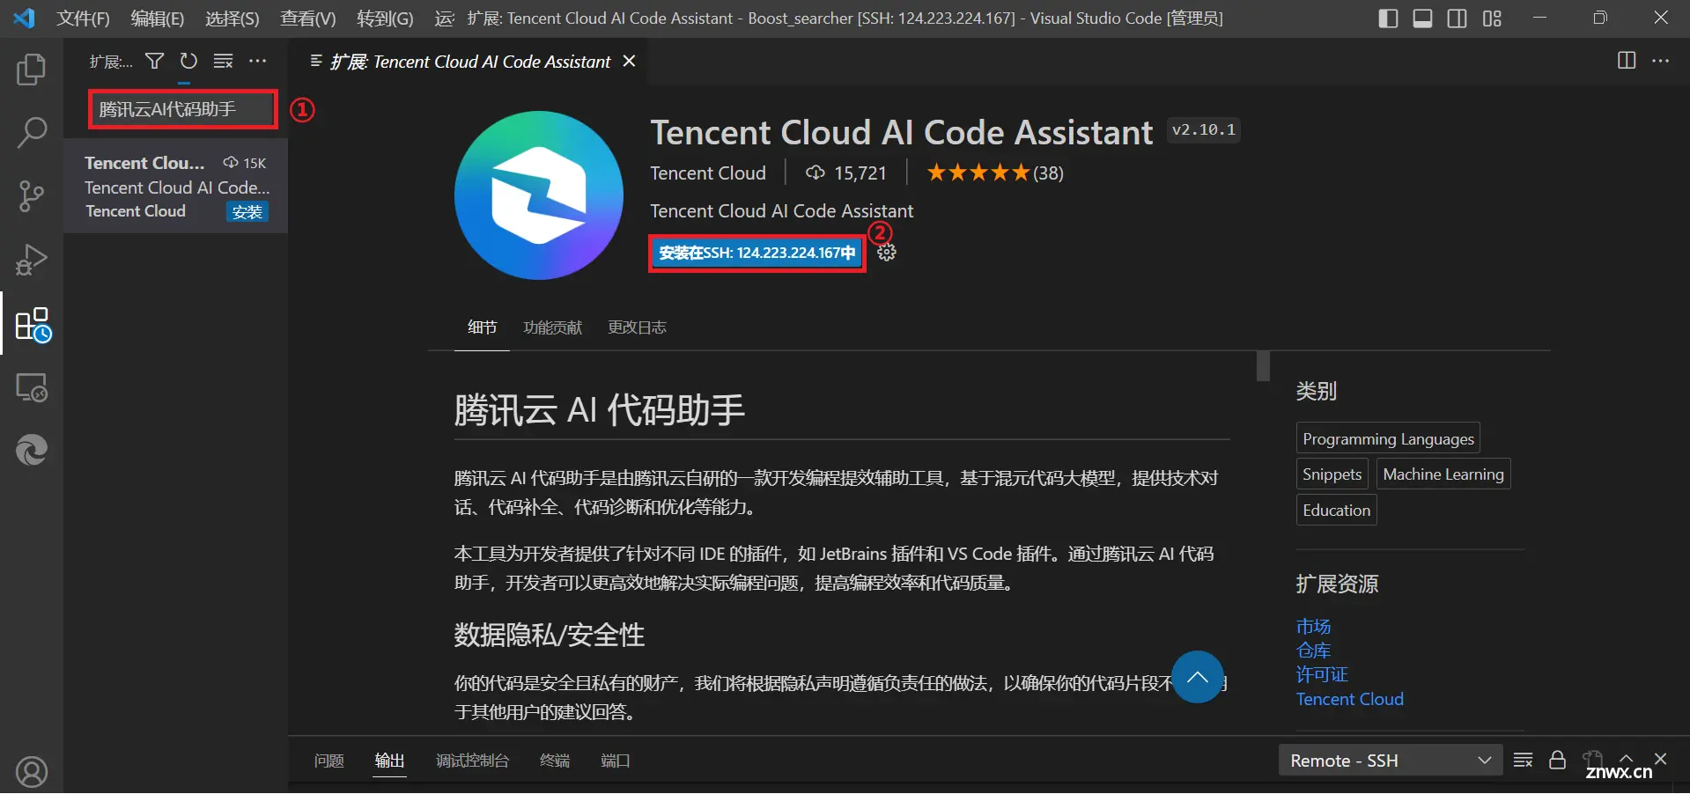Toggle output auto-scroll lock icon
1690x794 pixels.
[x=1557, y=760]
